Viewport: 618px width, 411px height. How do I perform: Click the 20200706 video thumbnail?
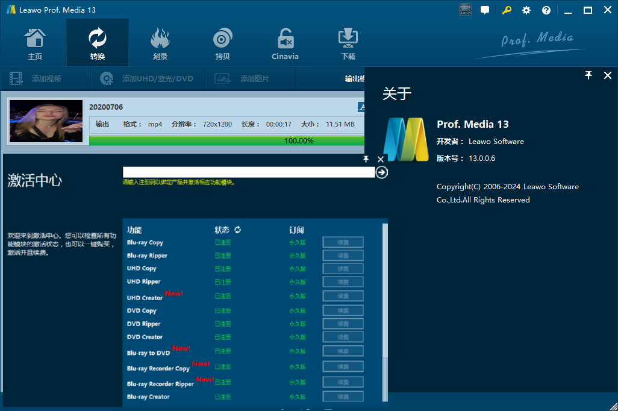[x=46, y=121]
